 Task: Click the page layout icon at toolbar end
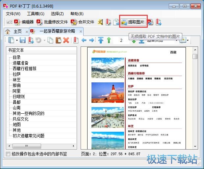tap(183, 40)
